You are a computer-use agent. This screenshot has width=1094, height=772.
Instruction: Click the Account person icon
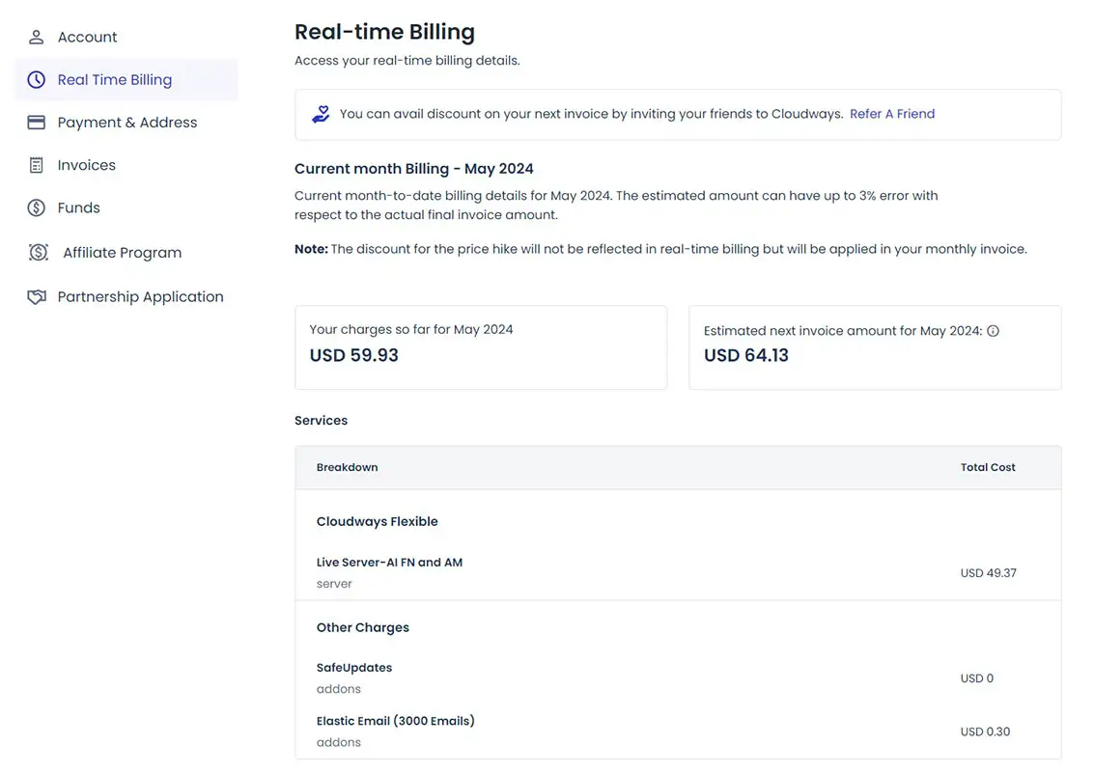point(37,37)
